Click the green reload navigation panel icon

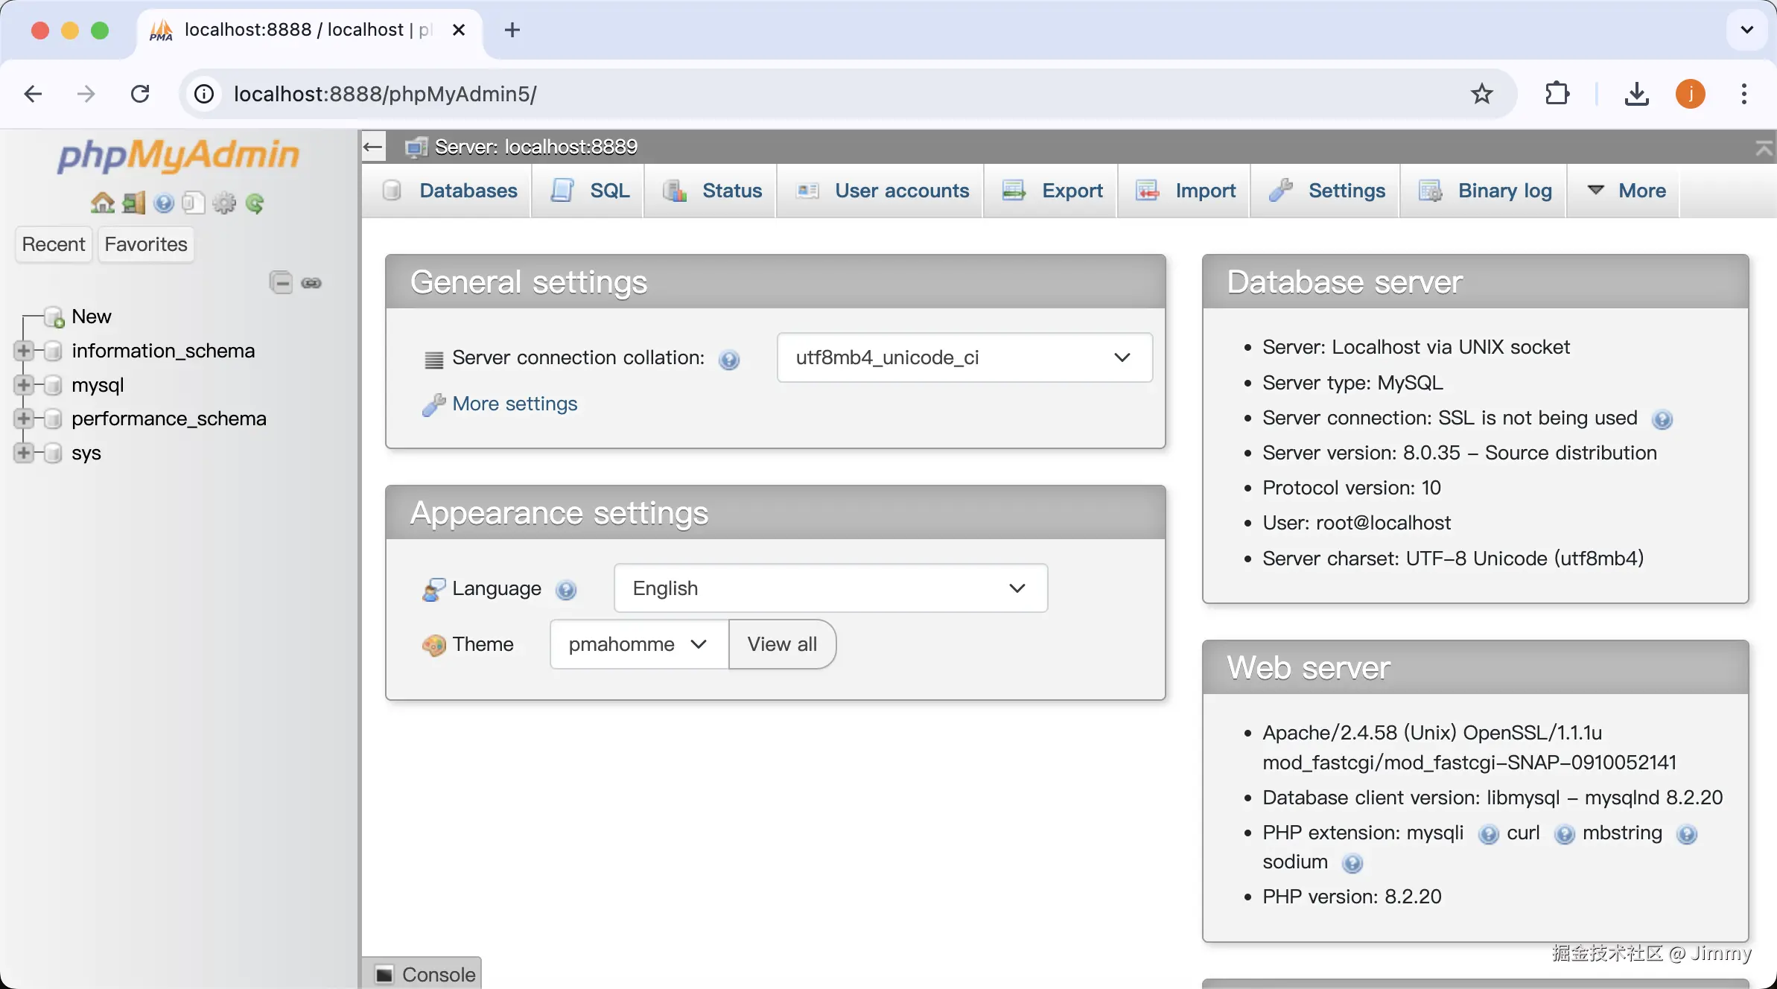pyautogui.click(x=255, y=203)
